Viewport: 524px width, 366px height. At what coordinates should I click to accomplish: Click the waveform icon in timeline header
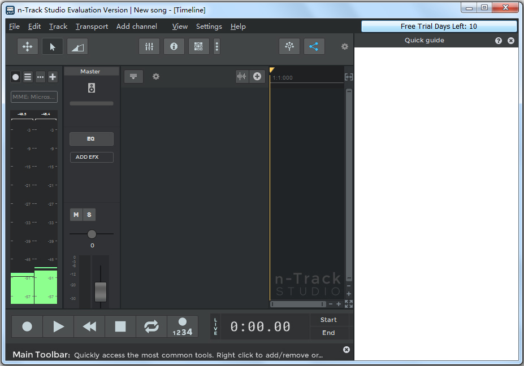tap(241, 76)
